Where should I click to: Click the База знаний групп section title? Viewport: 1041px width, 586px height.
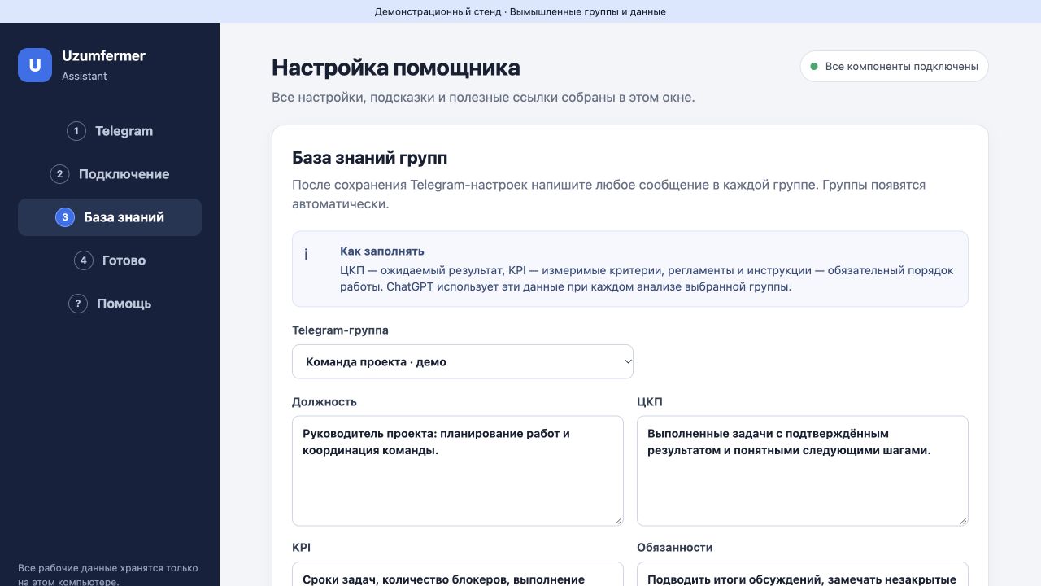tap(370, 158)
